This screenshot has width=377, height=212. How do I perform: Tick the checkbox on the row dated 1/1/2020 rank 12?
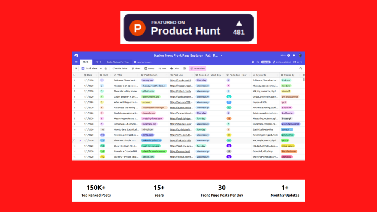(x=74, y=140)
